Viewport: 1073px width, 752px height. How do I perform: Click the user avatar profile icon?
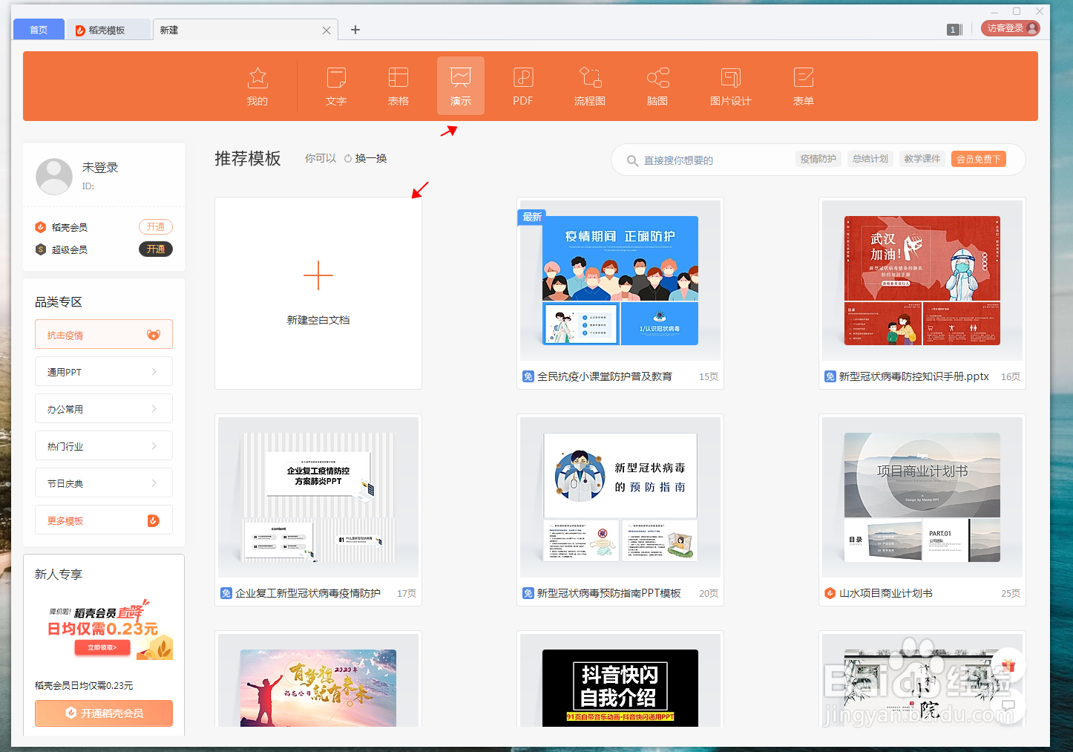click(53, 176)
